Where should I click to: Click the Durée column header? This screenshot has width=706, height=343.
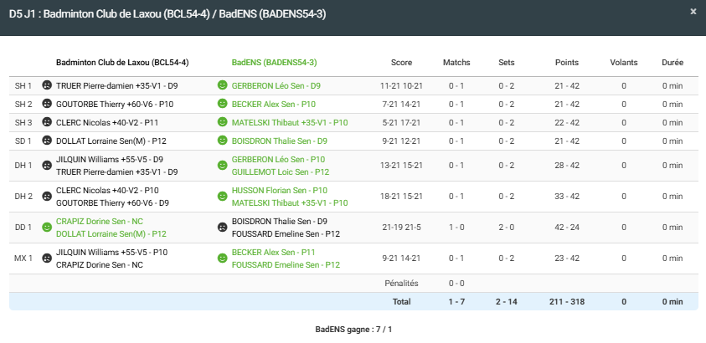[672, 63]
